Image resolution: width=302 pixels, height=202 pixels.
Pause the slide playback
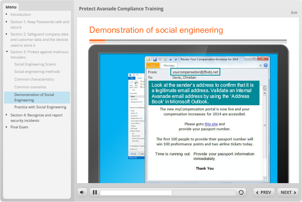pyautogui.click(x=95, y=192)
